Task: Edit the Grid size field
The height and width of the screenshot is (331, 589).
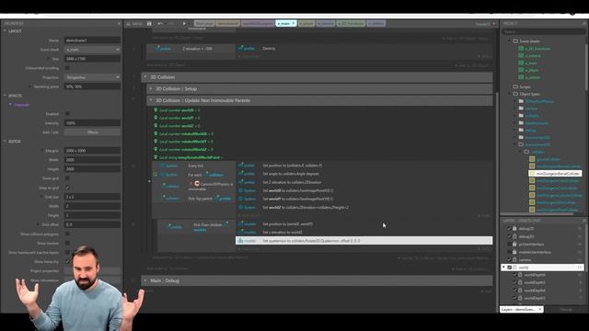Action: (x=92, y=197)
